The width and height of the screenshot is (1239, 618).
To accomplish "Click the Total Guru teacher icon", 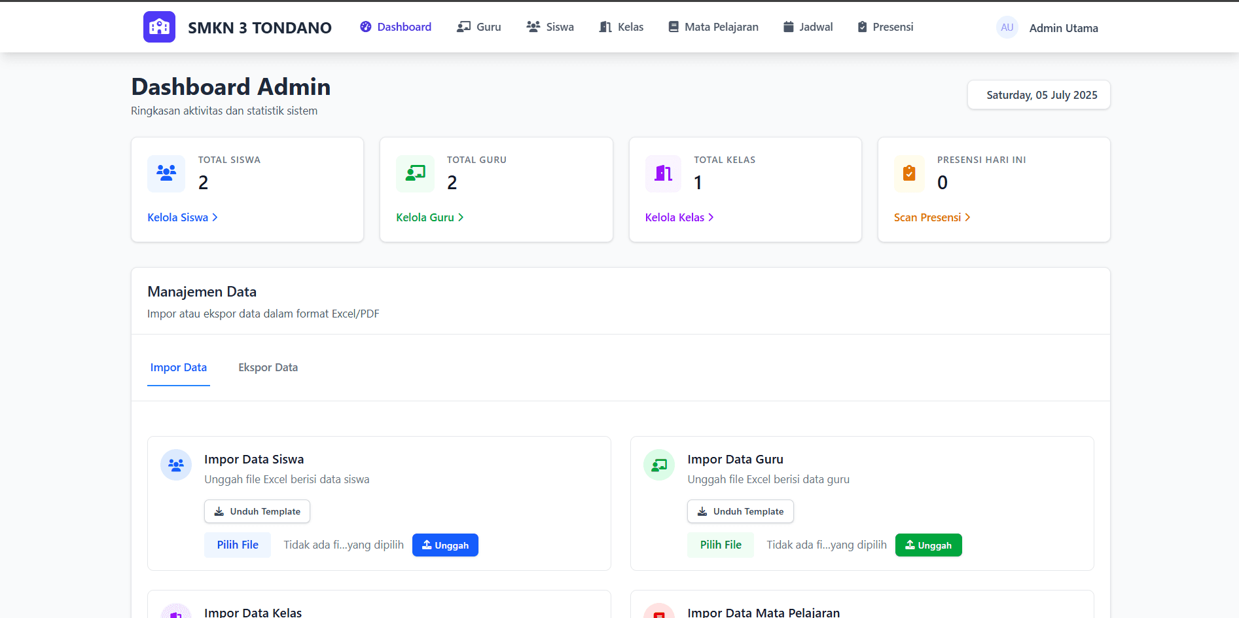I will pos(415,173).
